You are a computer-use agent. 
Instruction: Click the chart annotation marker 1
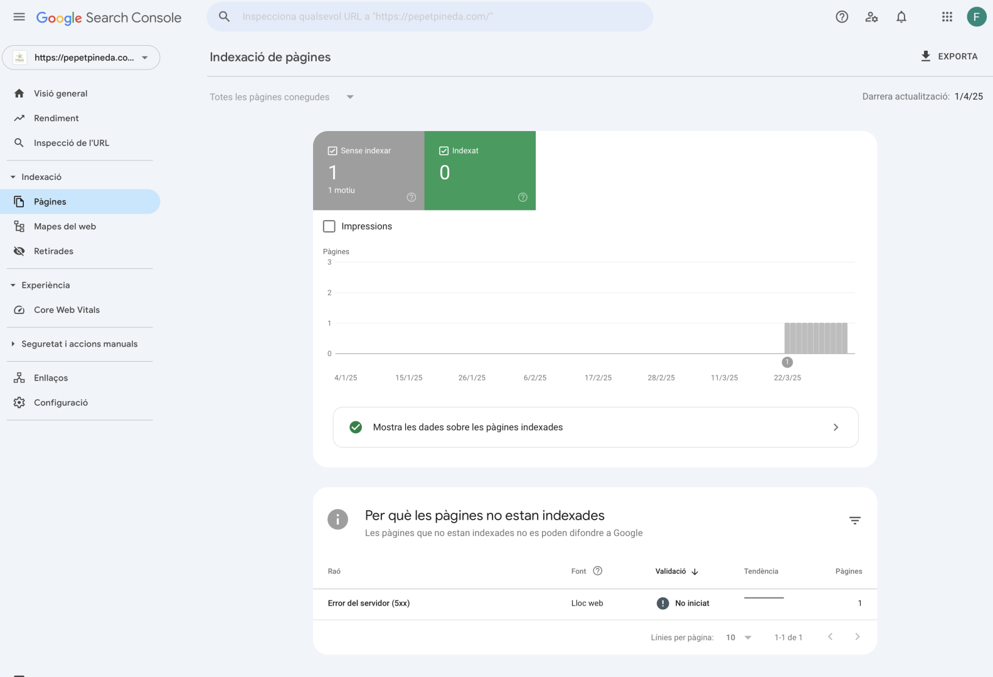pyautogui.click(x=787, y=362)
